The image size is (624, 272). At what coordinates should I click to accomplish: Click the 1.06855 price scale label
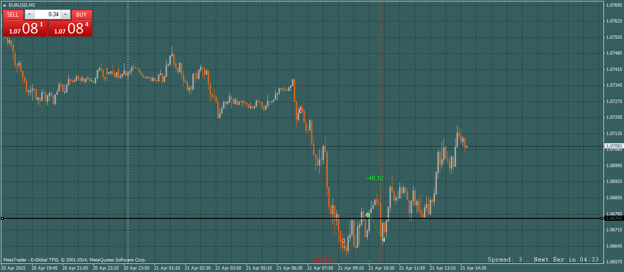[614, 197]
